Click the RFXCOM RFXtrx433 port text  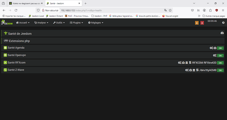[x=204, y=63]
